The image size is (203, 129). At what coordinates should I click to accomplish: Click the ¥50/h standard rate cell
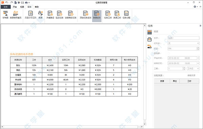(x=98, y=80)
